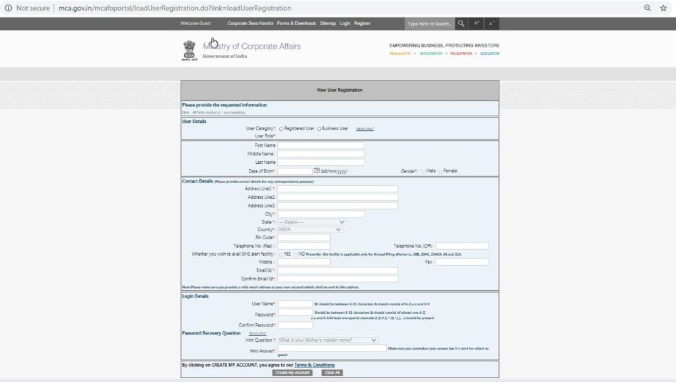Focus the First Name input field
The width and height of the screenshot is (676, 382).
point(321,145)
